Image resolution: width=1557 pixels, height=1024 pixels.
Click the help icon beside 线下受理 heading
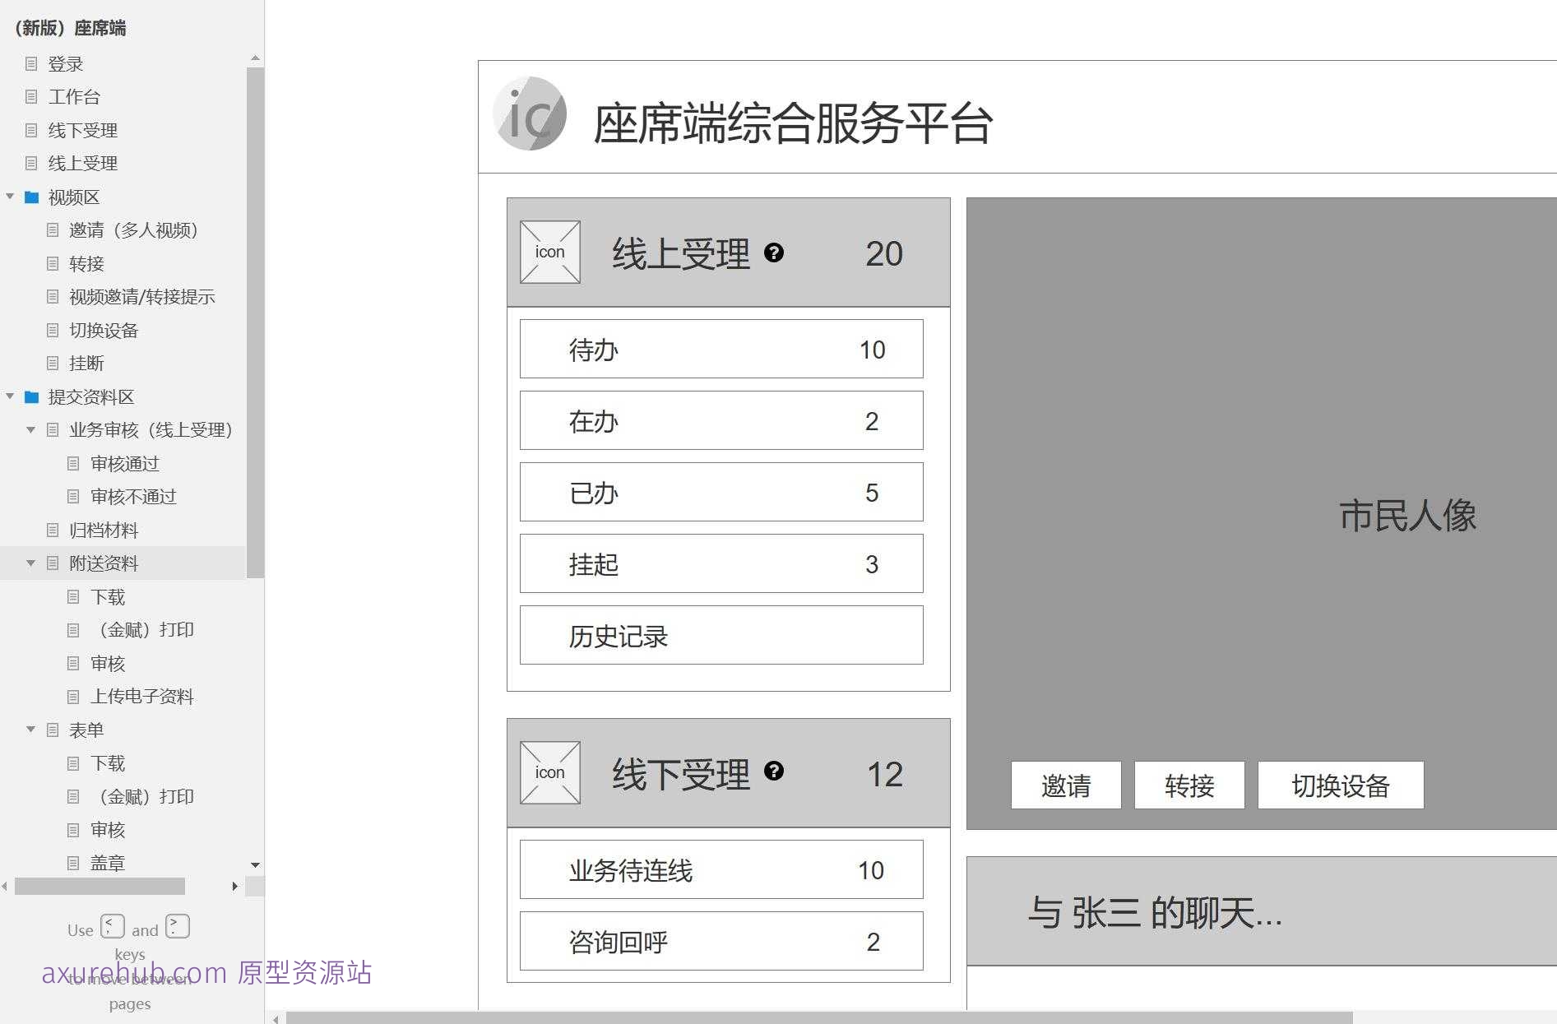773,771
